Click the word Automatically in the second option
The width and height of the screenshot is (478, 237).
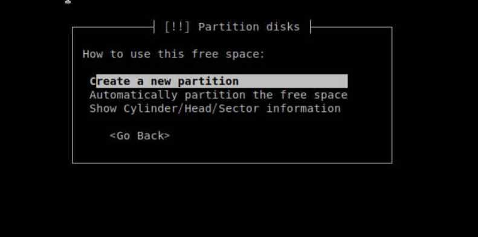pos(134,95)
